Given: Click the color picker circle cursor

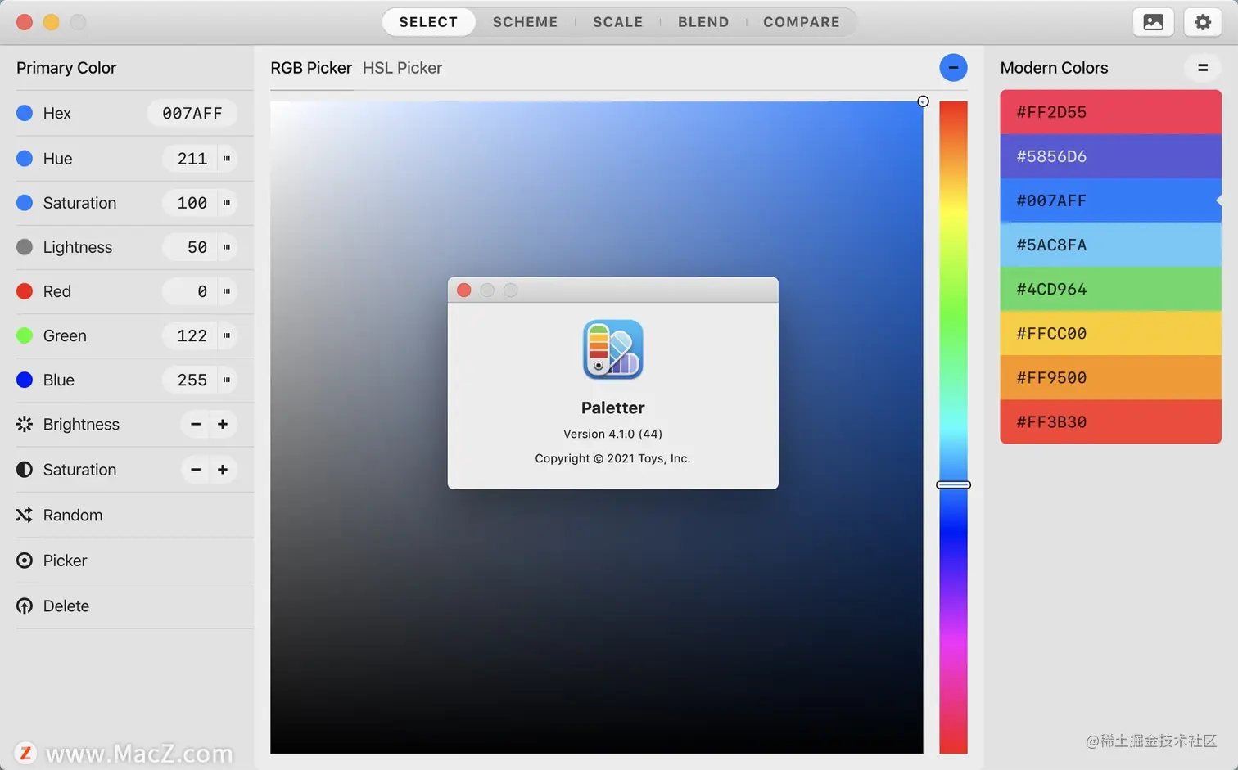Looking at the screenshot, I should click(923, 101).
